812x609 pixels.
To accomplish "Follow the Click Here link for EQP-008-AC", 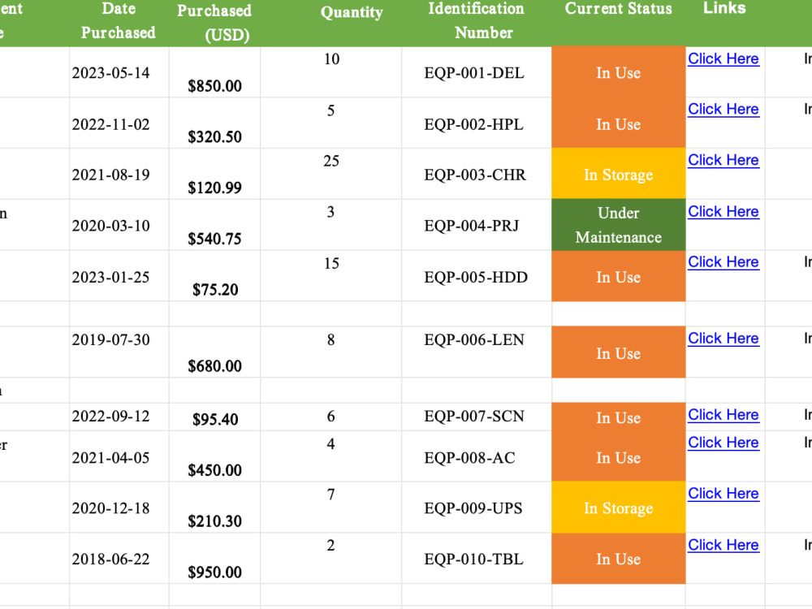I will click(723, 443).
